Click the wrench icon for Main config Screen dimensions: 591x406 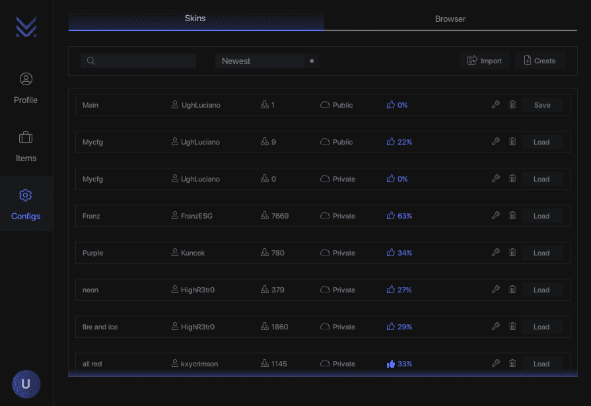496,105
